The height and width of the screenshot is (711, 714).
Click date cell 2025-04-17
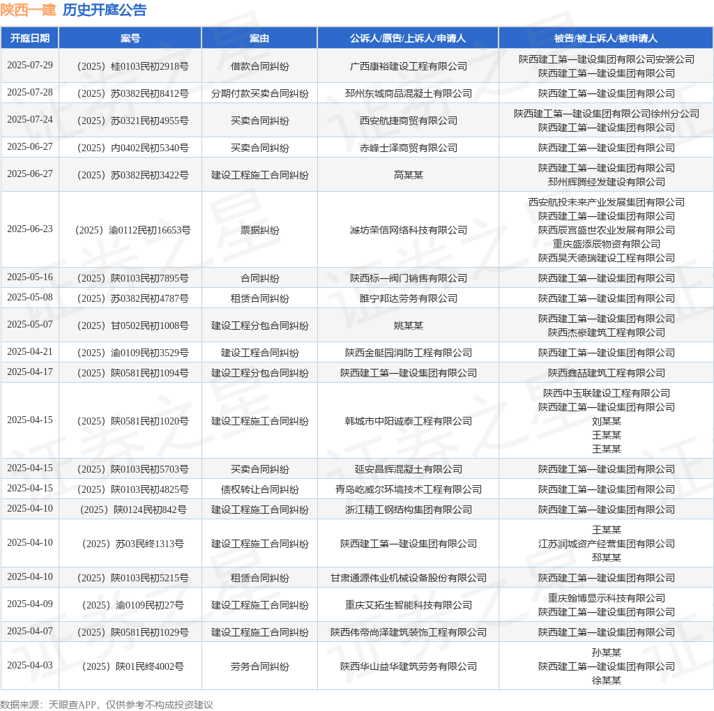(x=30, y=372)
